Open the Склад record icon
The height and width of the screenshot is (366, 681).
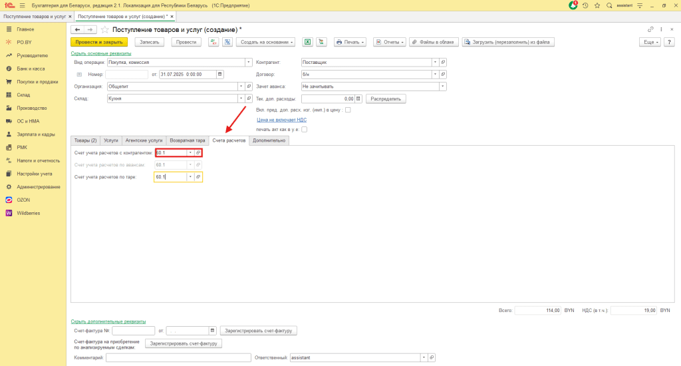pyautogui.click(x=249, y=98)
